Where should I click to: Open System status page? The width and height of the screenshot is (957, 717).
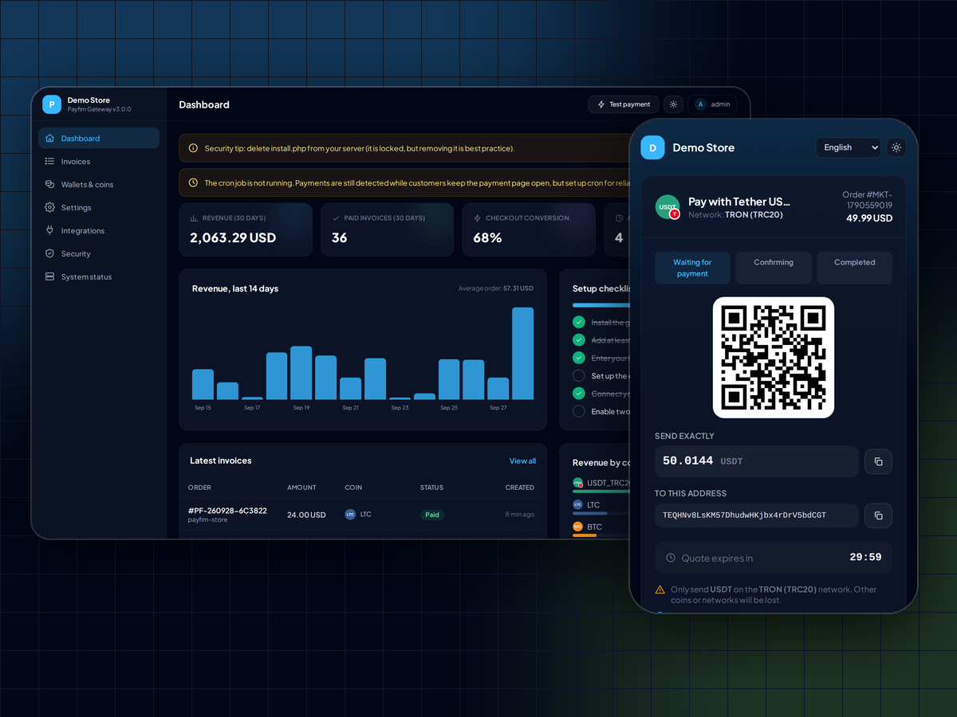pos(99,276)
